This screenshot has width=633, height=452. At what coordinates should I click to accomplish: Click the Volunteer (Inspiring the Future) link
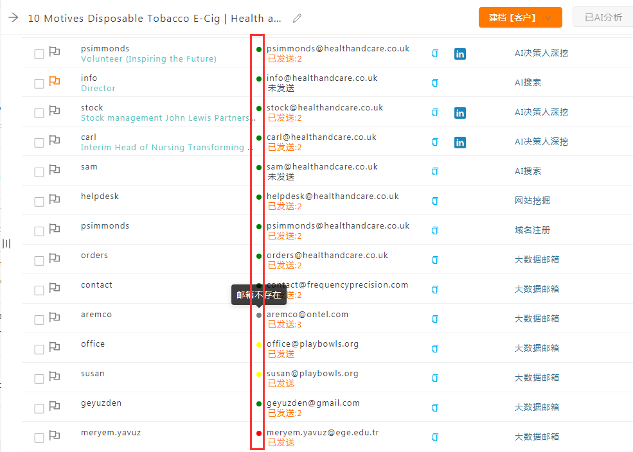click(x=148, y=59)
